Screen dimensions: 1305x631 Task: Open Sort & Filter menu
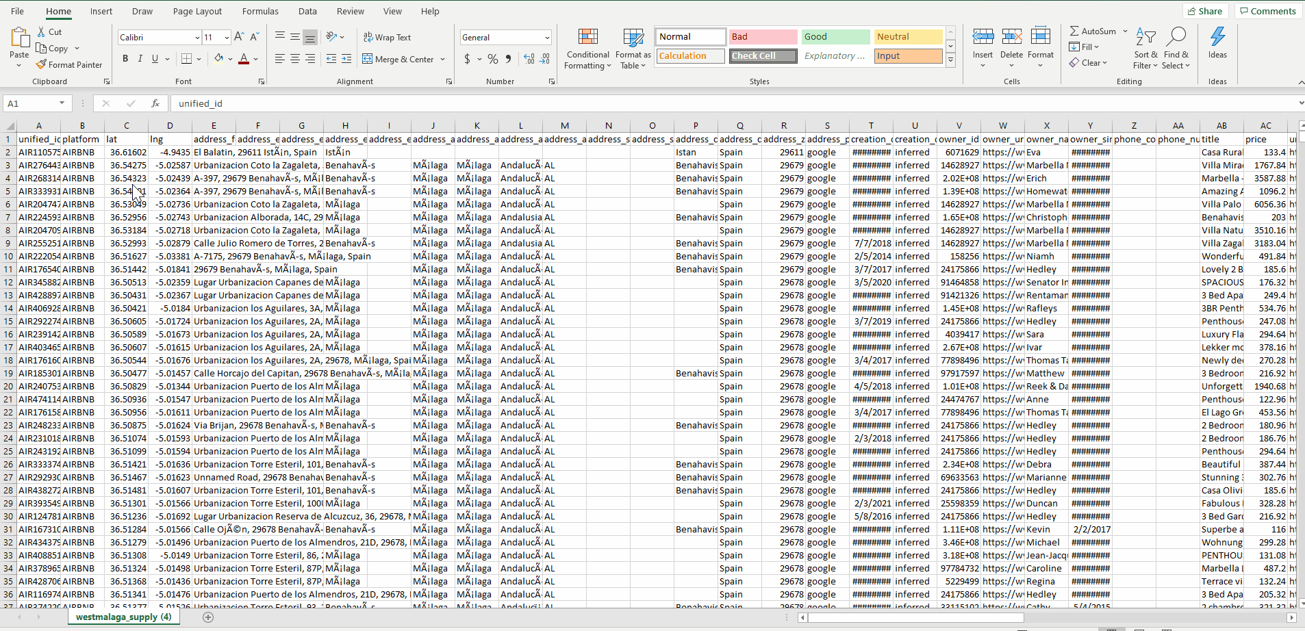tap(1145, 48)
